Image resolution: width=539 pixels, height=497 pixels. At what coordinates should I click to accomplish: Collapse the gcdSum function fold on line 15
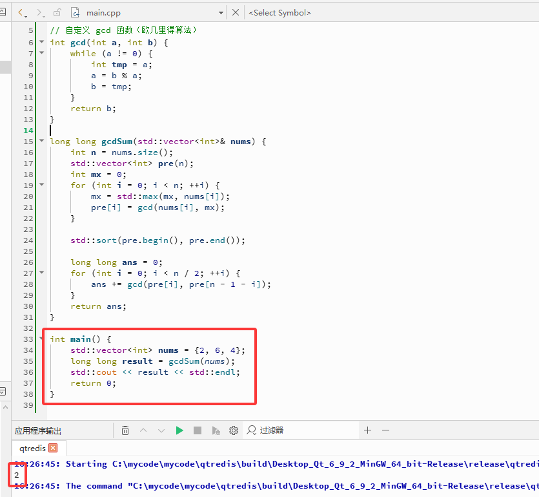pyautogui.click(x=41, y=141)
